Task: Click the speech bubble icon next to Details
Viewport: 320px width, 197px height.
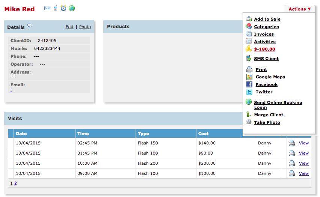Action: (x=30, y=26)
